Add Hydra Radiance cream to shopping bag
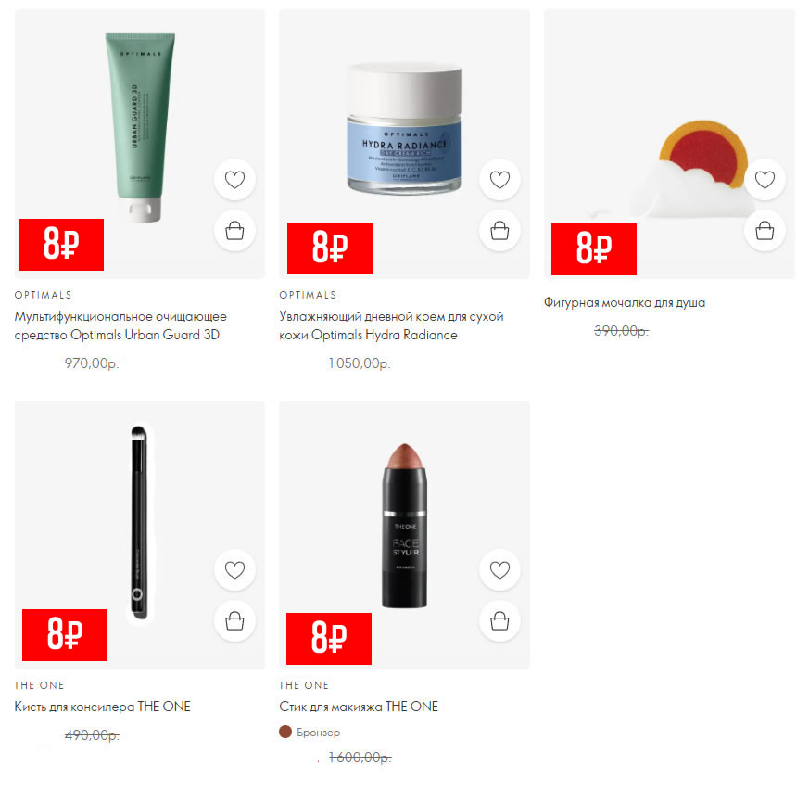The width and height of the screenshot is (809, 790). point(499,231)
